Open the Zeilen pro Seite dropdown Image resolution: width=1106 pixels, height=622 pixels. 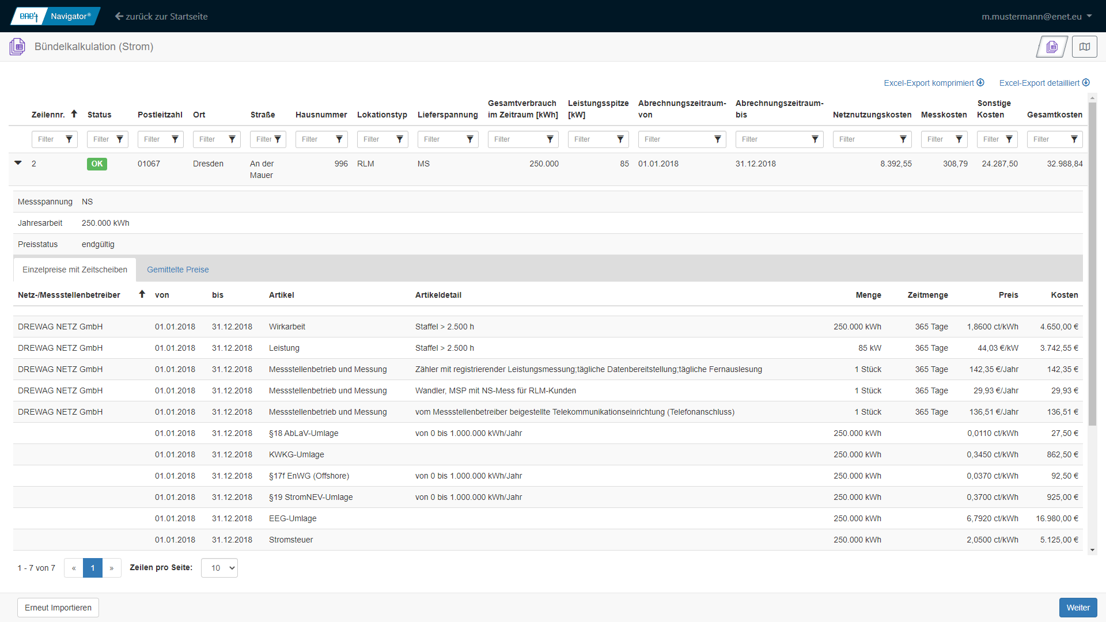pos(219,568)
